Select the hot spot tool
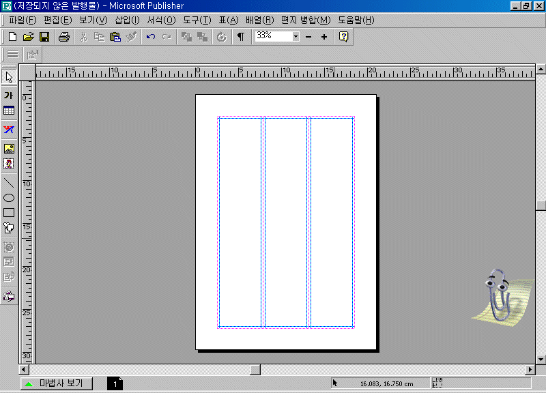 tap(9, 247)
